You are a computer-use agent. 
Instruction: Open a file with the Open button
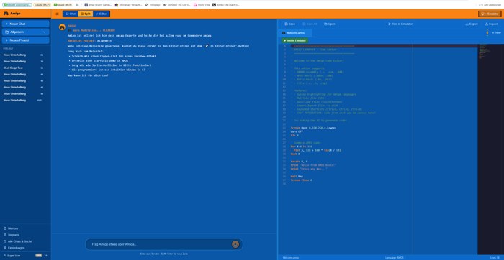point(330,24)
